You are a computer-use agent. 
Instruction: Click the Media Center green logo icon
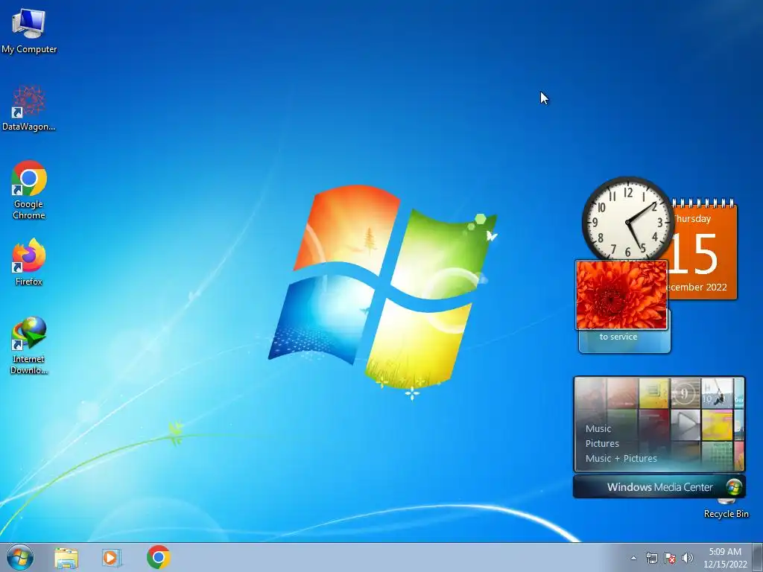(x=734, y=487)
